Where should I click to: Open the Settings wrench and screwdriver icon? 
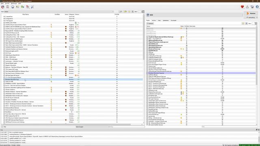point(32,7)
